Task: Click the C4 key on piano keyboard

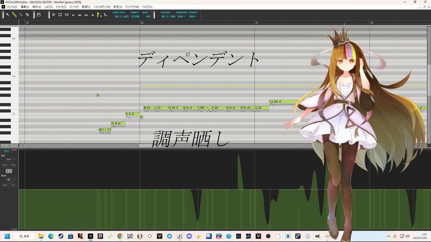Action: tap(9, 77)
